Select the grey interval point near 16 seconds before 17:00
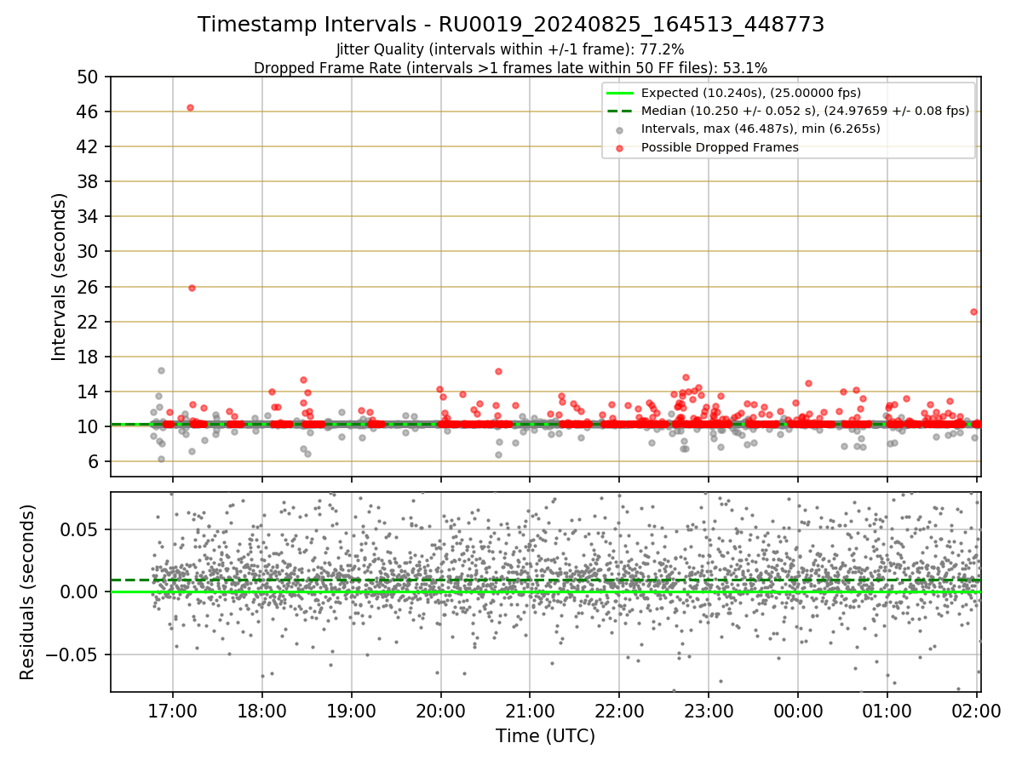Viewport: 1022px width, 766px height. 161,370
